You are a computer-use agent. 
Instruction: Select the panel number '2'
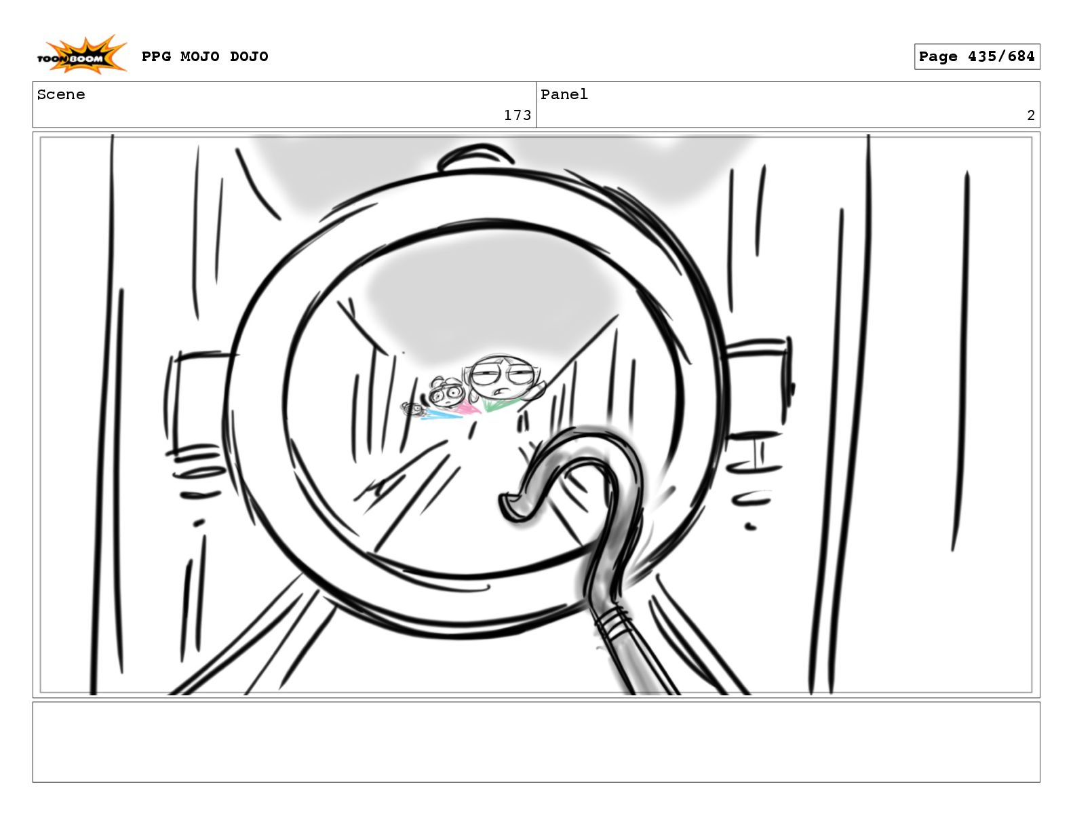1031,115
